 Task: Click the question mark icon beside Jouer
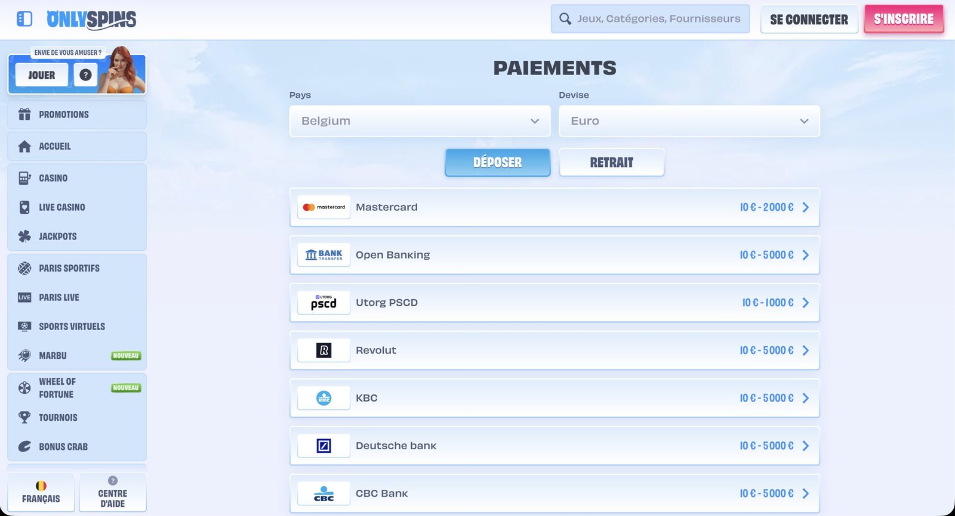coord(85,75)
